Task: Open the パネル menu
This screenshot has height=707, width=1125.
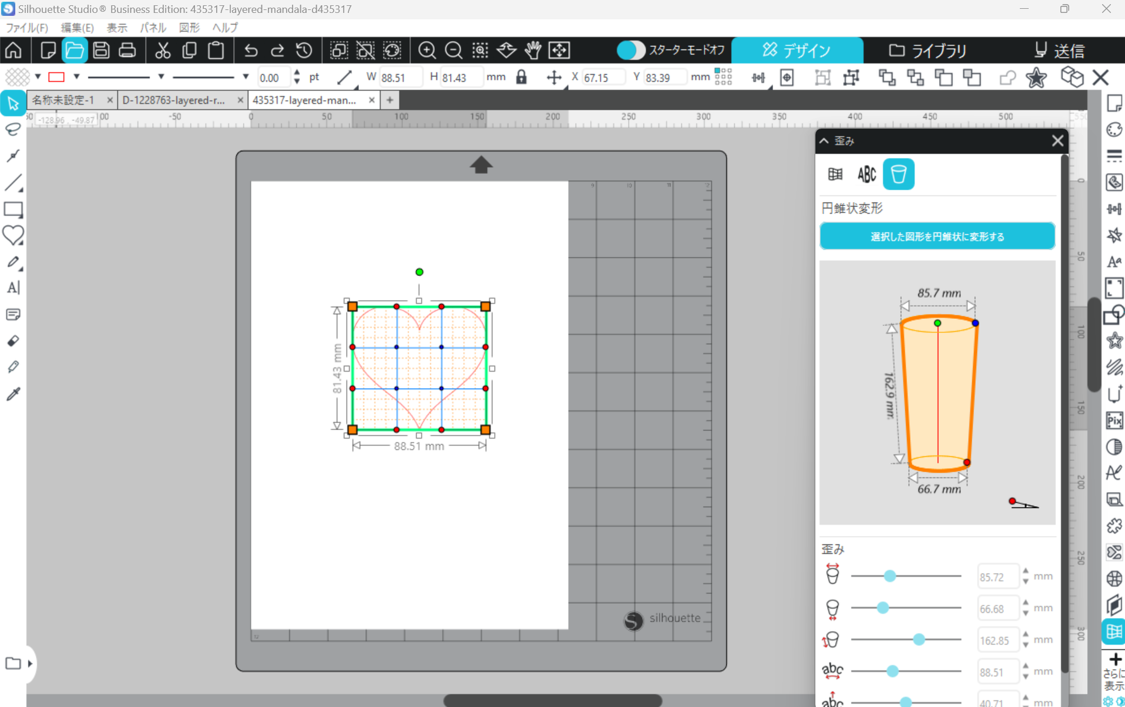Action: (153, 28)
